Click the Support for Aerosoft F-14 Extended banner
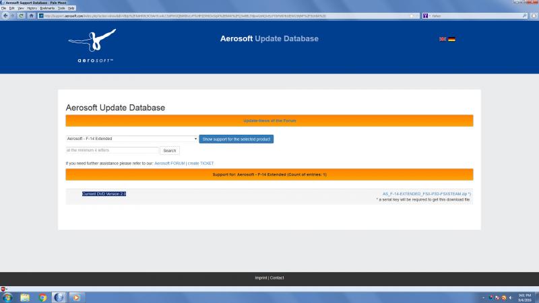 pos(269,174)
